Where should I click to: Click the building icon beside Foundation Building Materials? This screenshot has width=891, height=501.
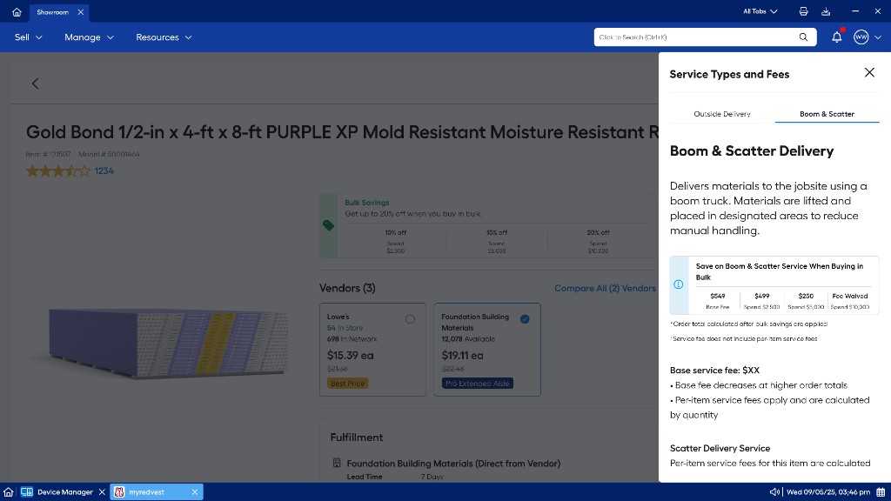click(x=337, y=463)
